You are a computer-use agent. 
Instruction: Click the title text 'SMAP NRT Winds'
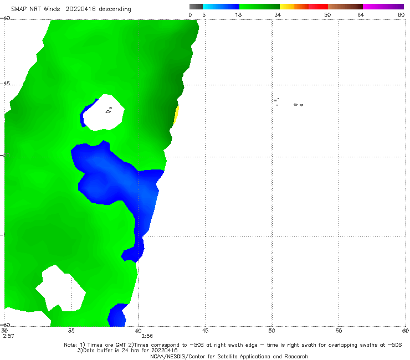pyautogui.click(x=35, y=9)
